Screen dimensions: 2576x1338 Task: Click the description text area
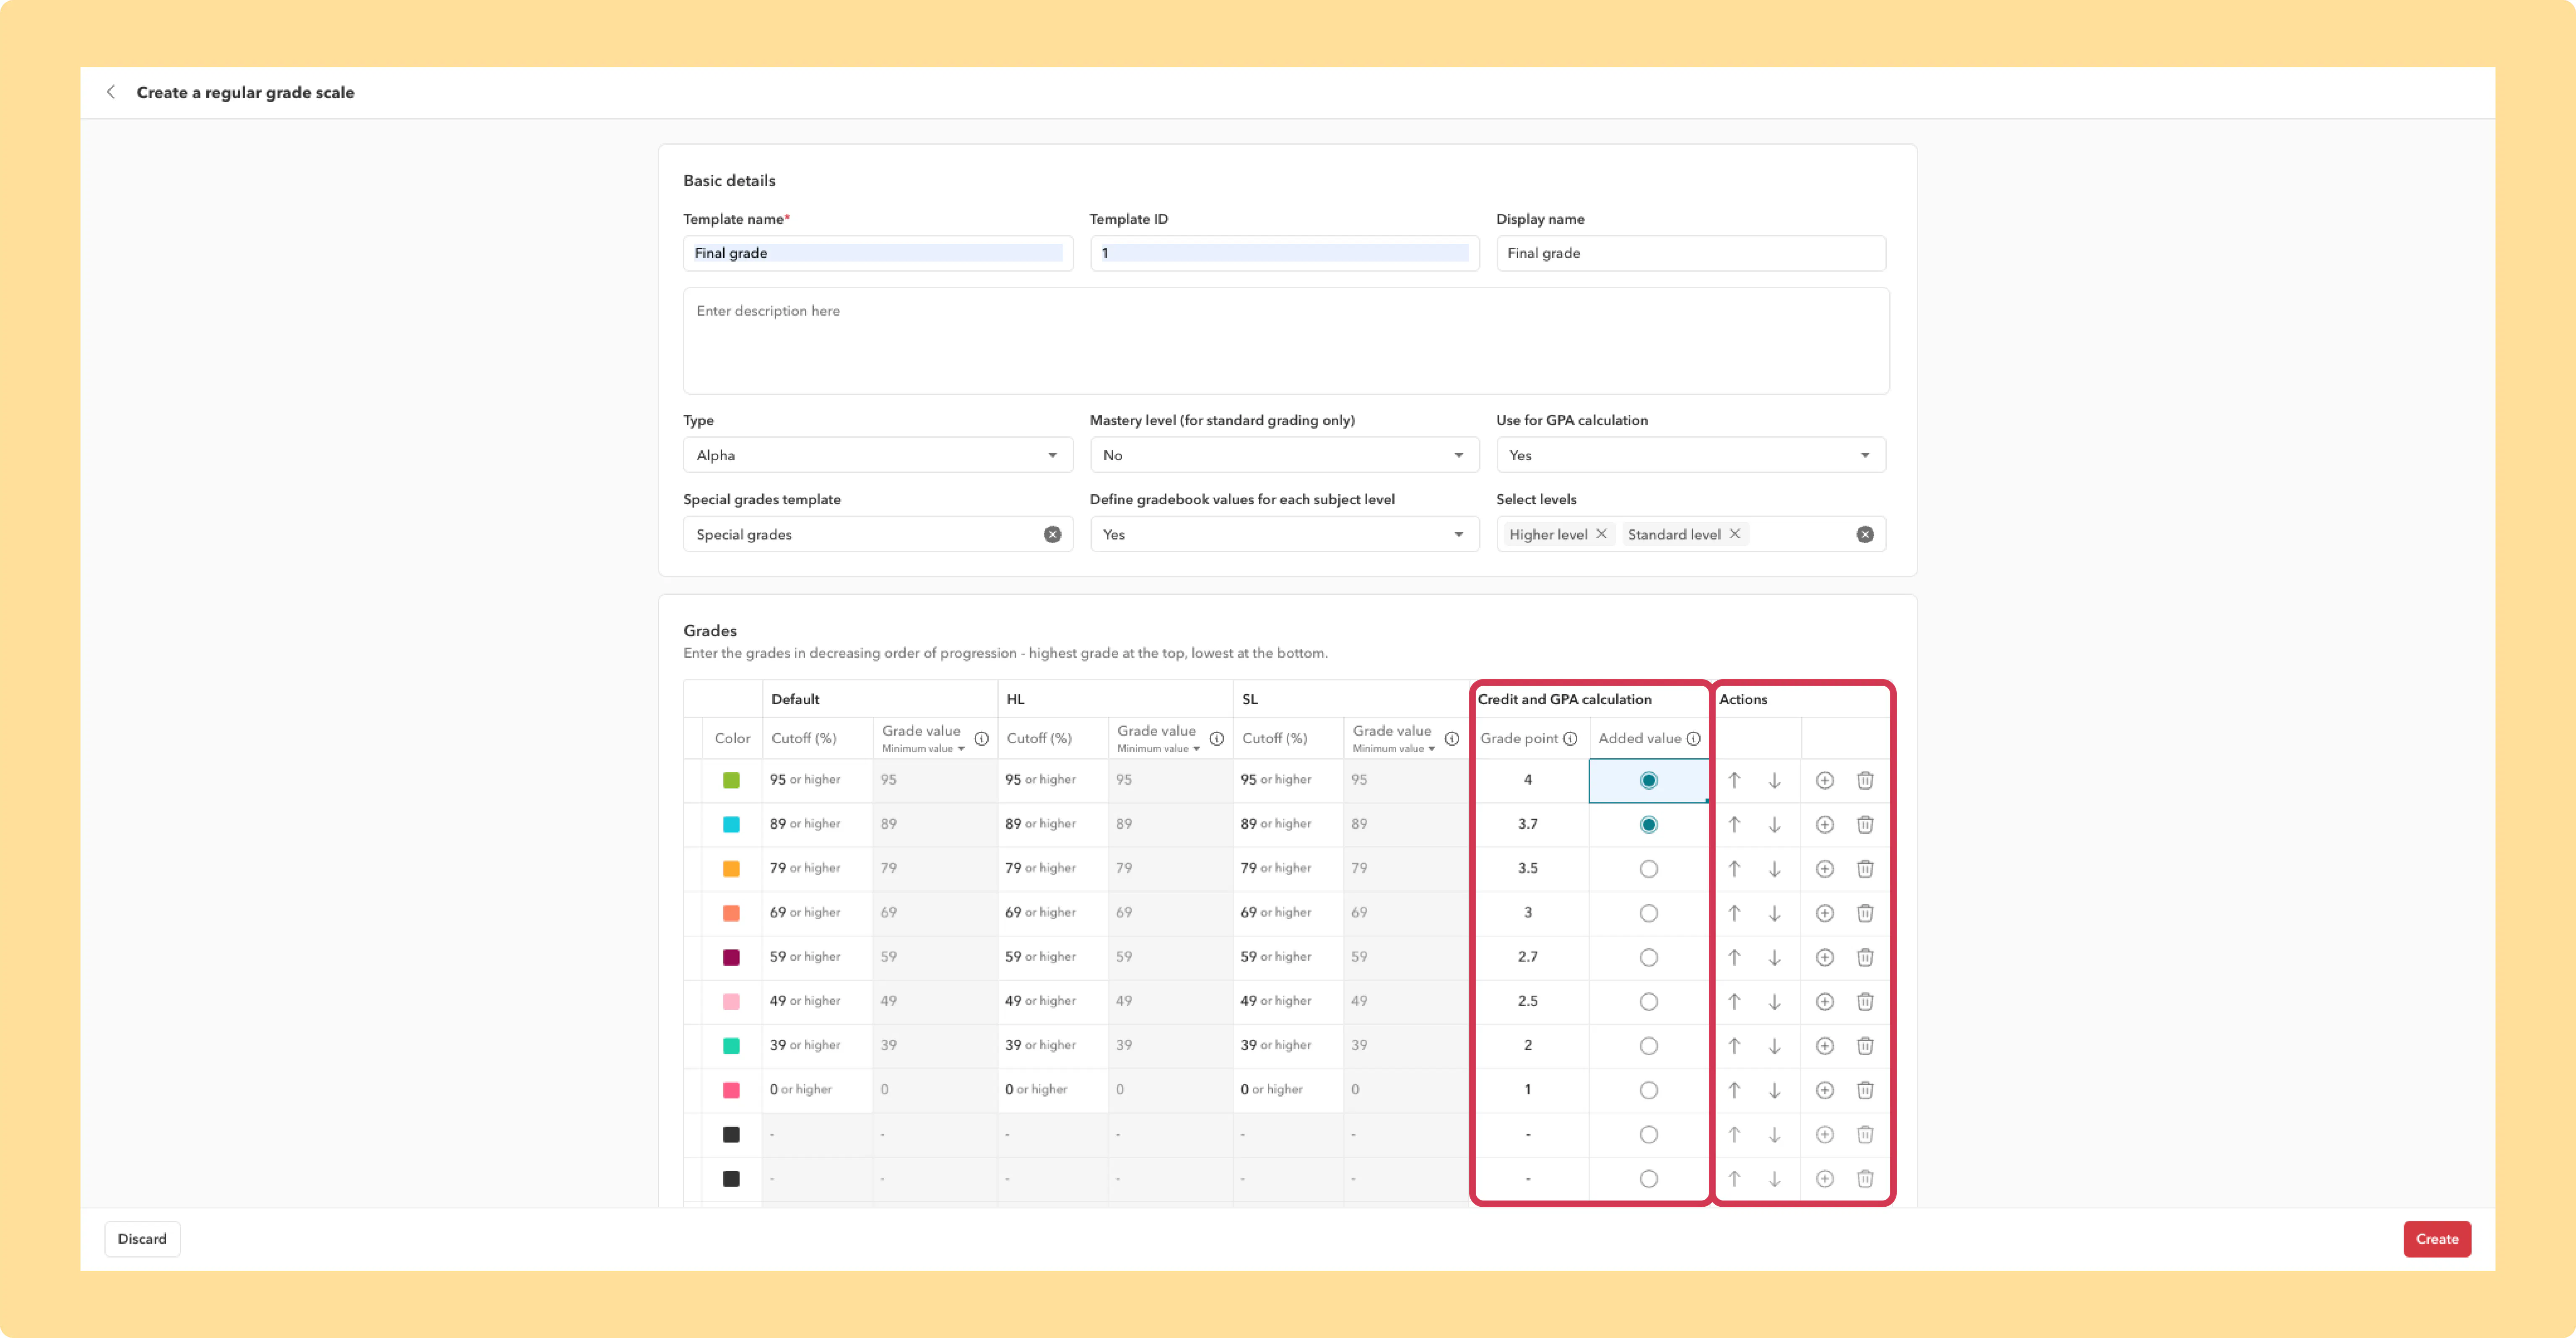[x=1286, y=341]
